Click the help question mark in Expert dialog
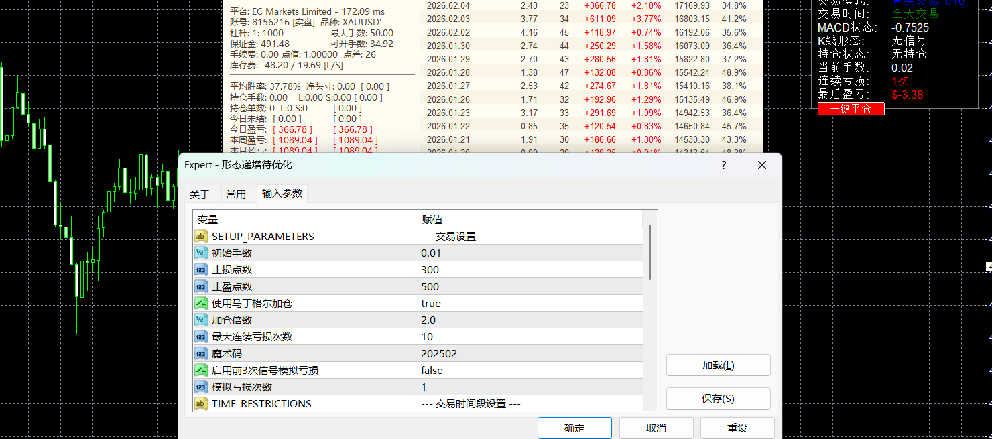Screen dimensions: 992x439 point(723,165)
